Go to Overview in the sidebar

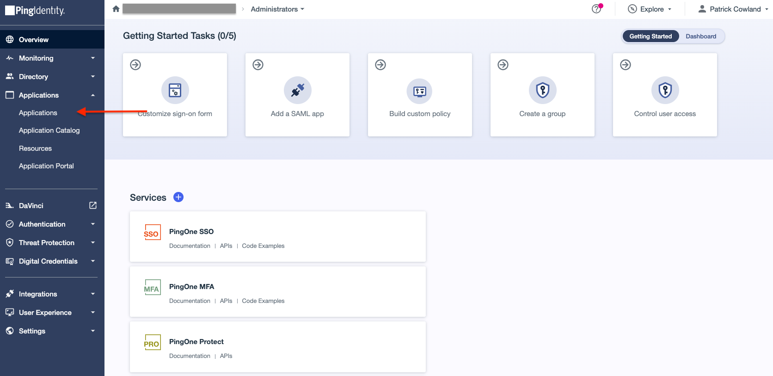point(33,40)
